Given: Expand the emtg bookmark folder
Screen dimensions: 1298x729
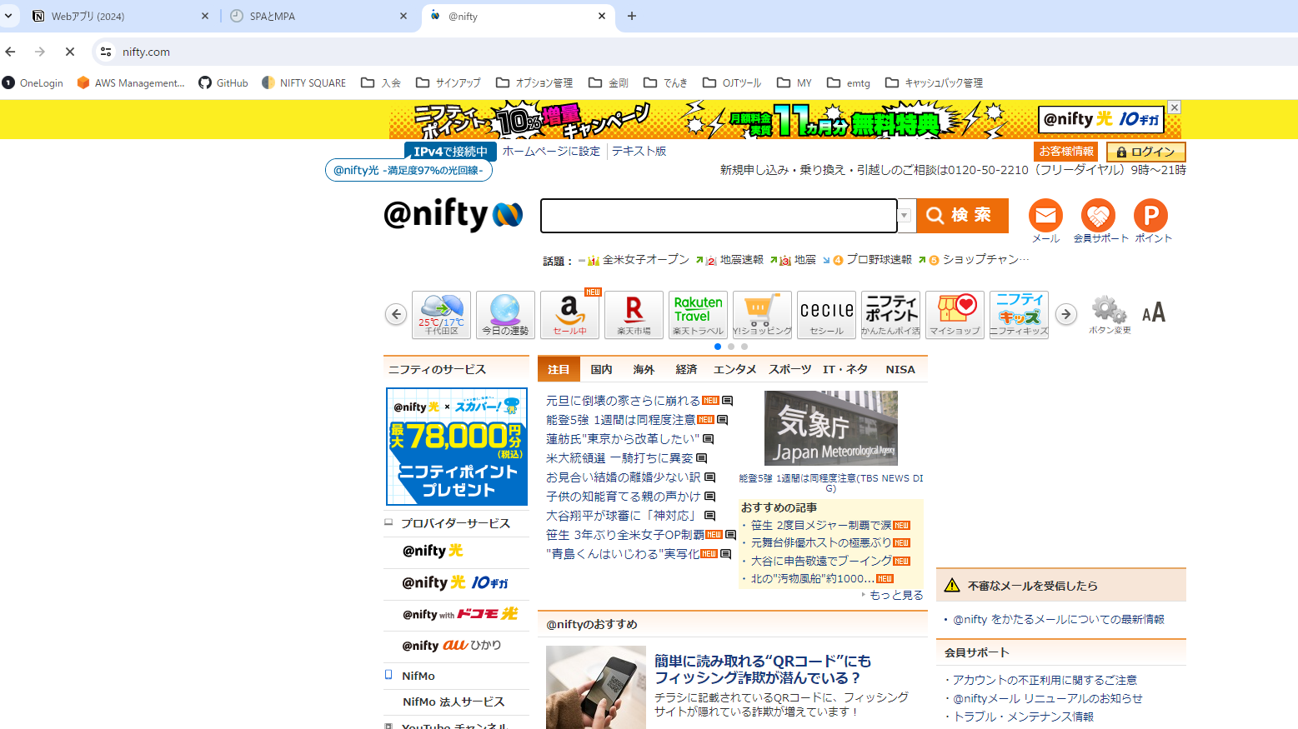Looking at the screenshot, I should (849, 82).
